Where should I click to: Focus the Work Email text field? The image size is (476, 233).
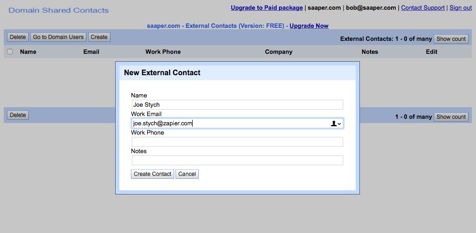(230, 123)
